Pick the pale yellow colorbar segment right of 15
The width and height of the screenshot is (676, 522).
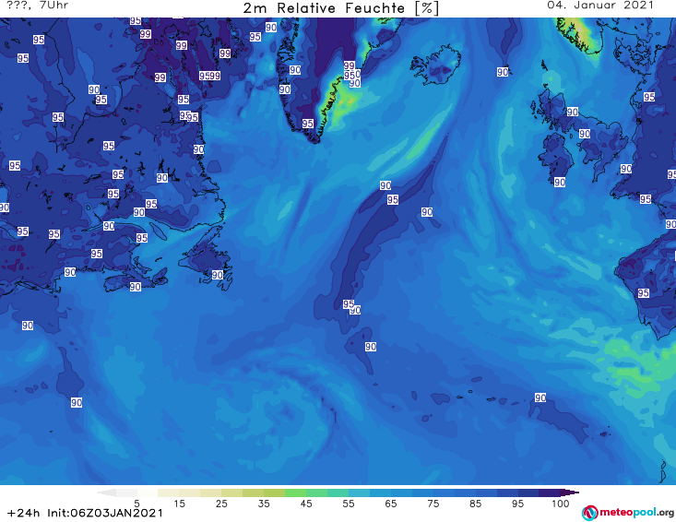pyautogui.click(x=190, y=492)
